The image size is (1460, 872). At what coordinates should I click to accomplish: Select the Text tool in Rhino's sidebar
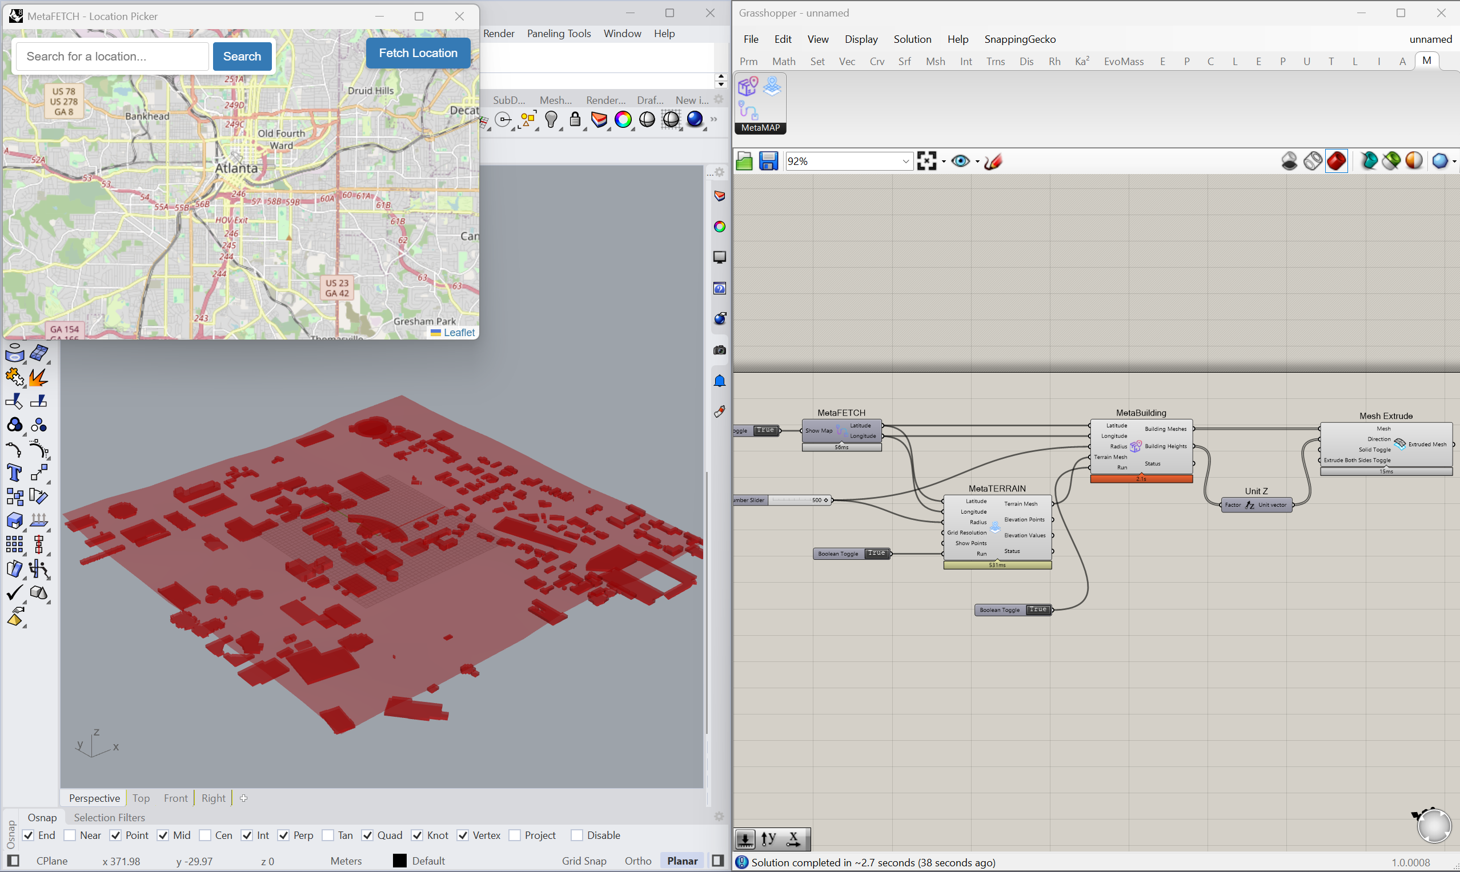[14, 472]
